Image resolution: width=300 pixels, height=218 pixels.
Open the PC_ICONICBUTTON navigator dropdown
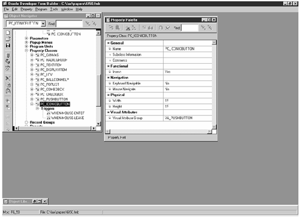(43, 23)
